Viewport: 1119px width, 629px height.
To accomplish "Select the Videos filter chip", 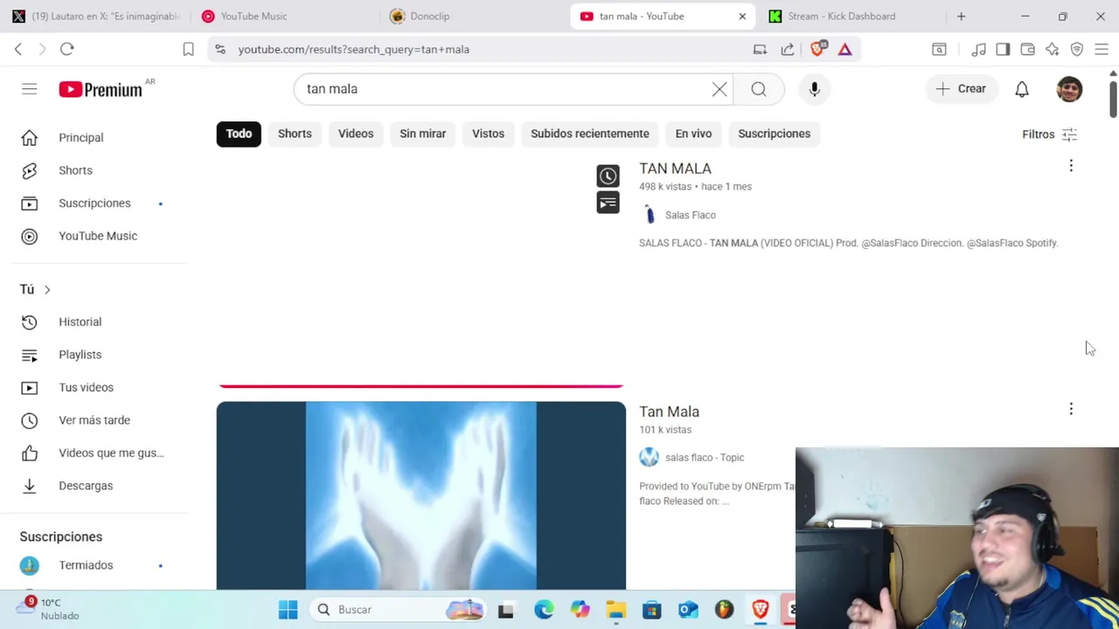I will click(x=356, y=134).
